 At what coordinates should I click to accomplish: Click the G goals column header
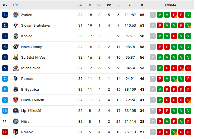click(130, 5)
